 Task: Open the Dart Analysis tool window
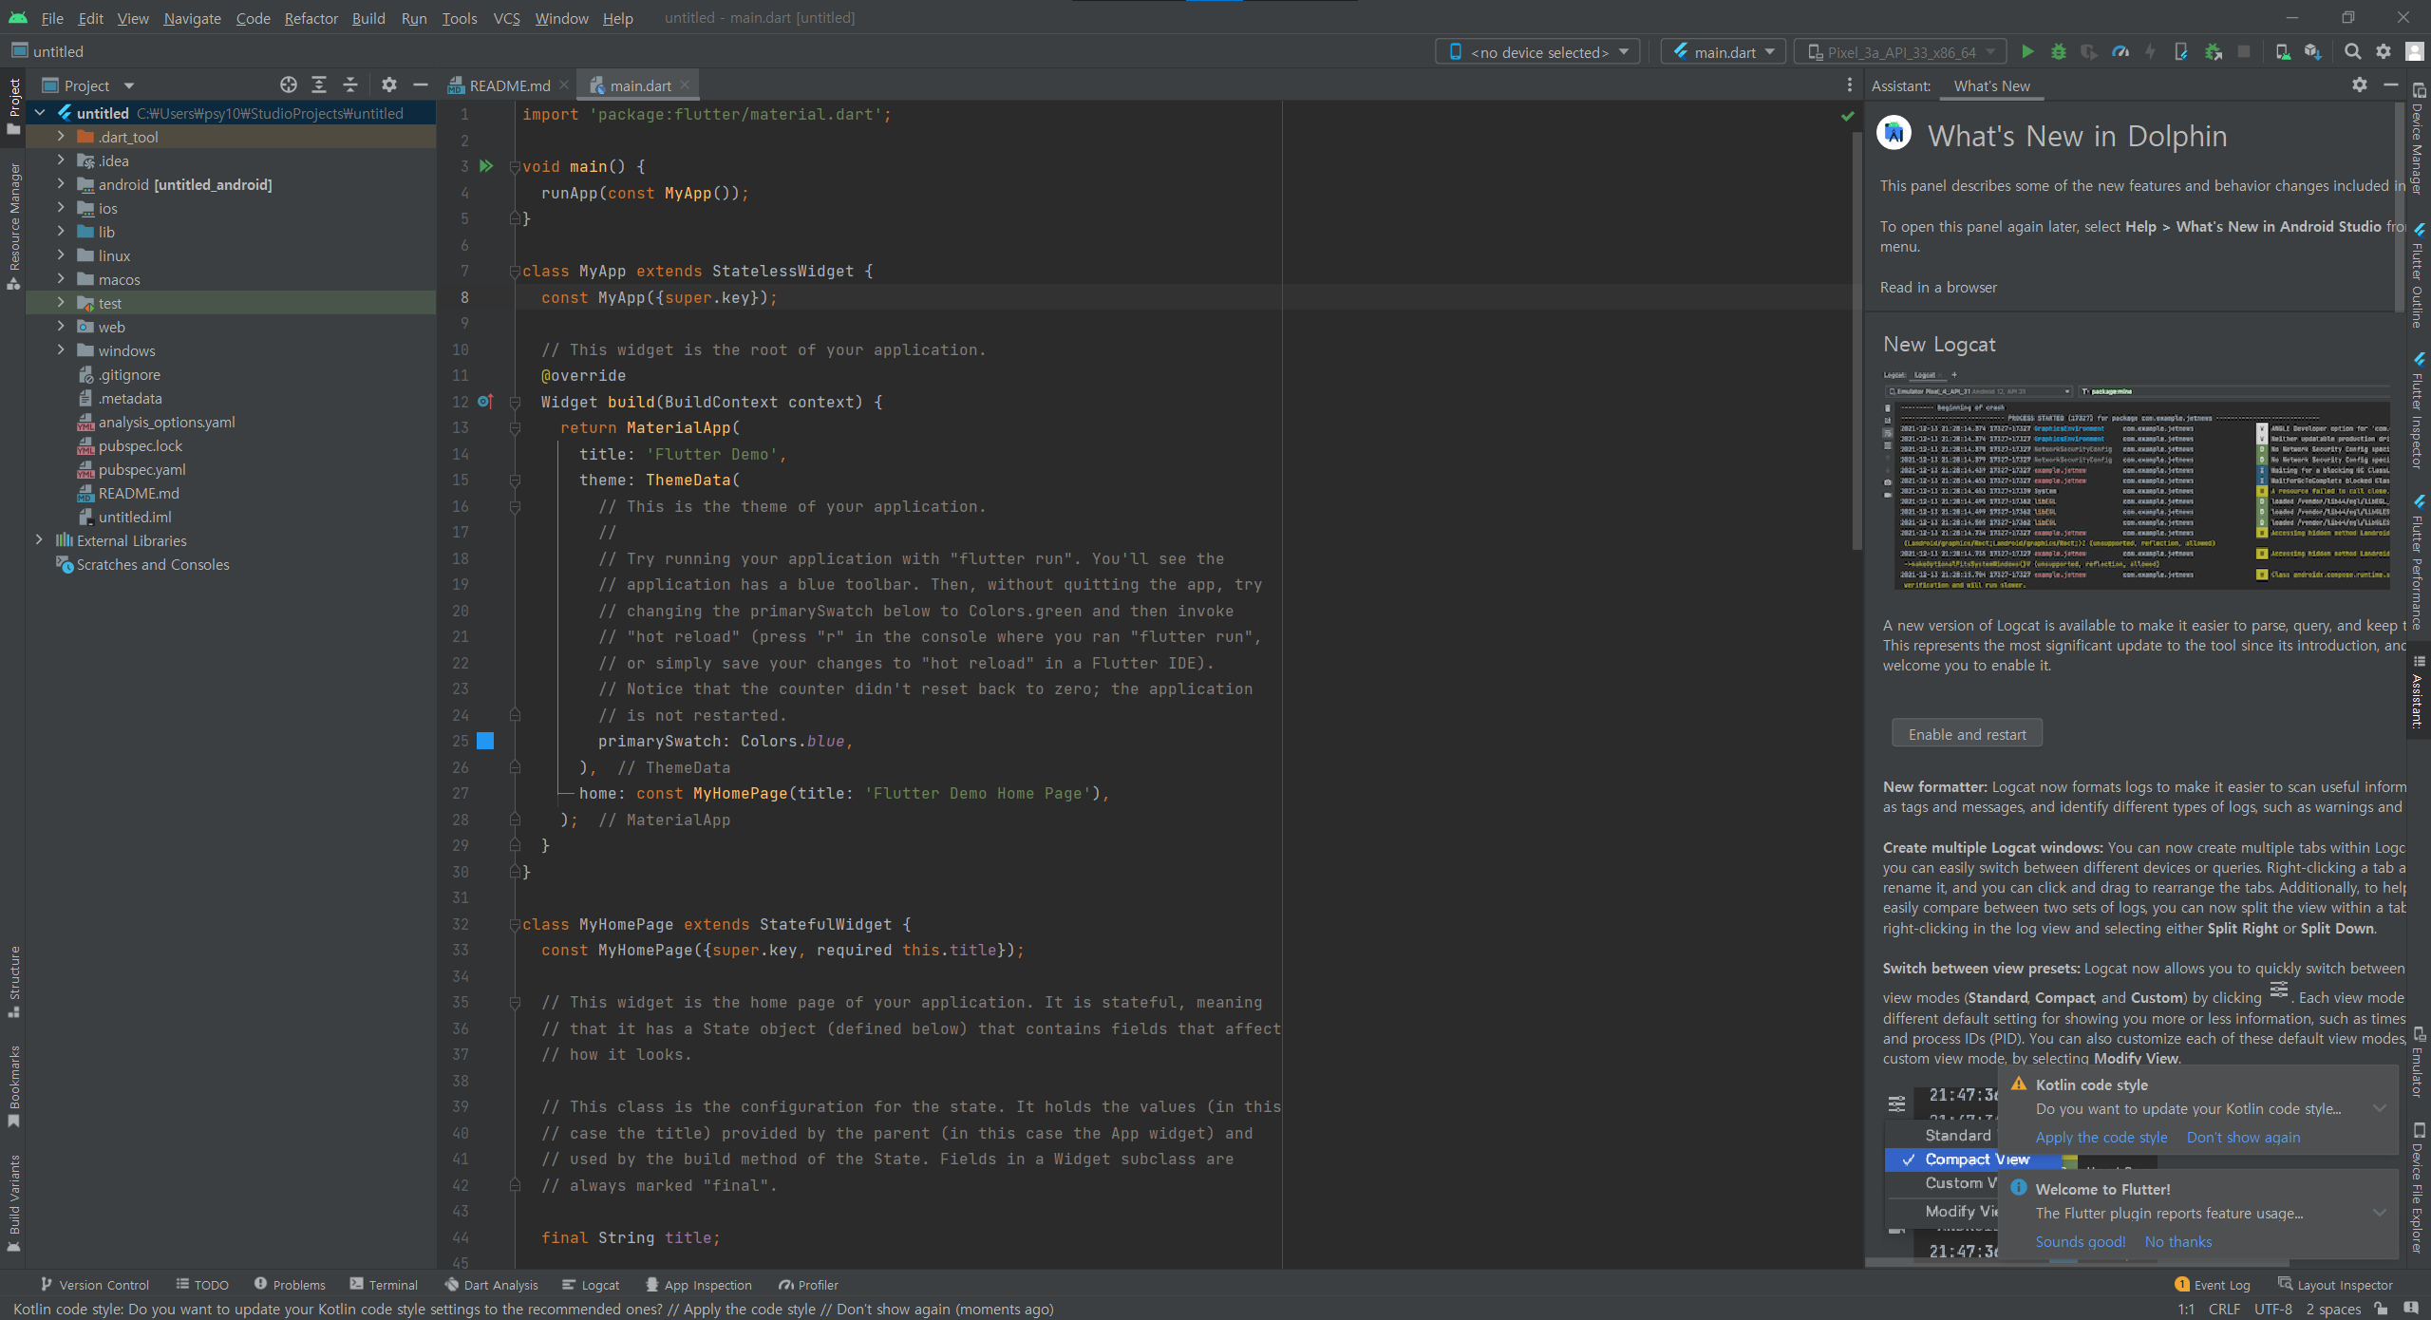coord(491,1285)
